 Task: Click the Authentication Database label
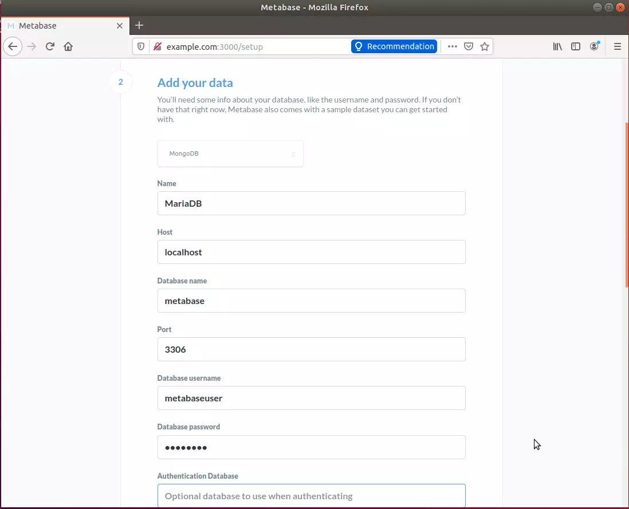(198, 476)
